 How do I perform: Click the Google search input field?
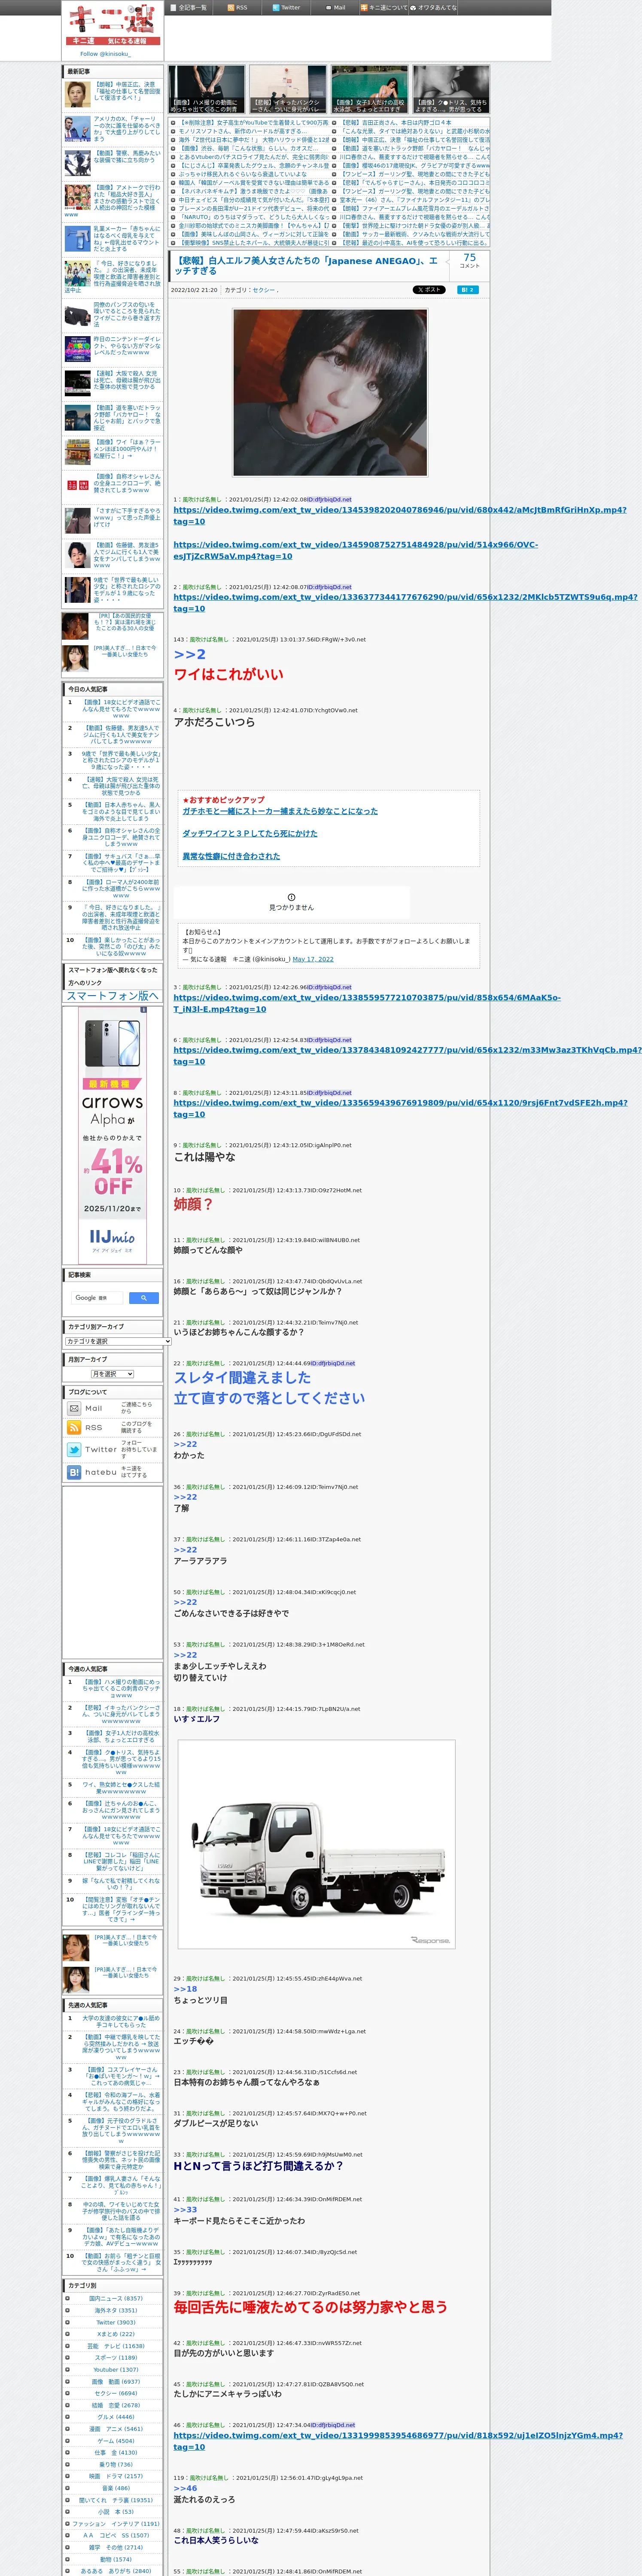click(x=98, y=1298)
